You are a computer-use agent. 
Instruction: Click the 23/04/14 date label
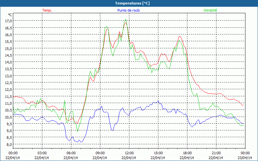245,158
